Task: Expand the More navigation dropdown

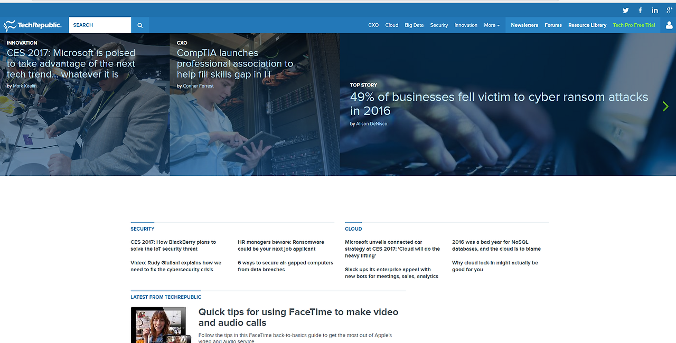Action: tap(492, 25)
